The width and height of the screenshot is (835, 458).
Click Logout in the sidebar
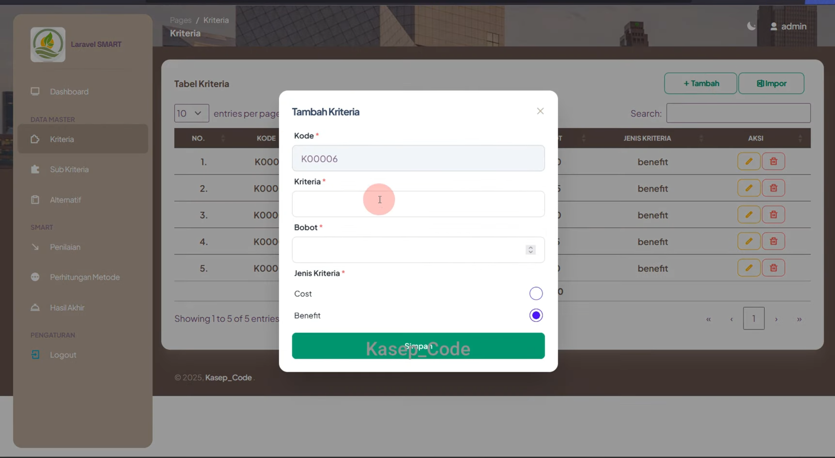63,355
